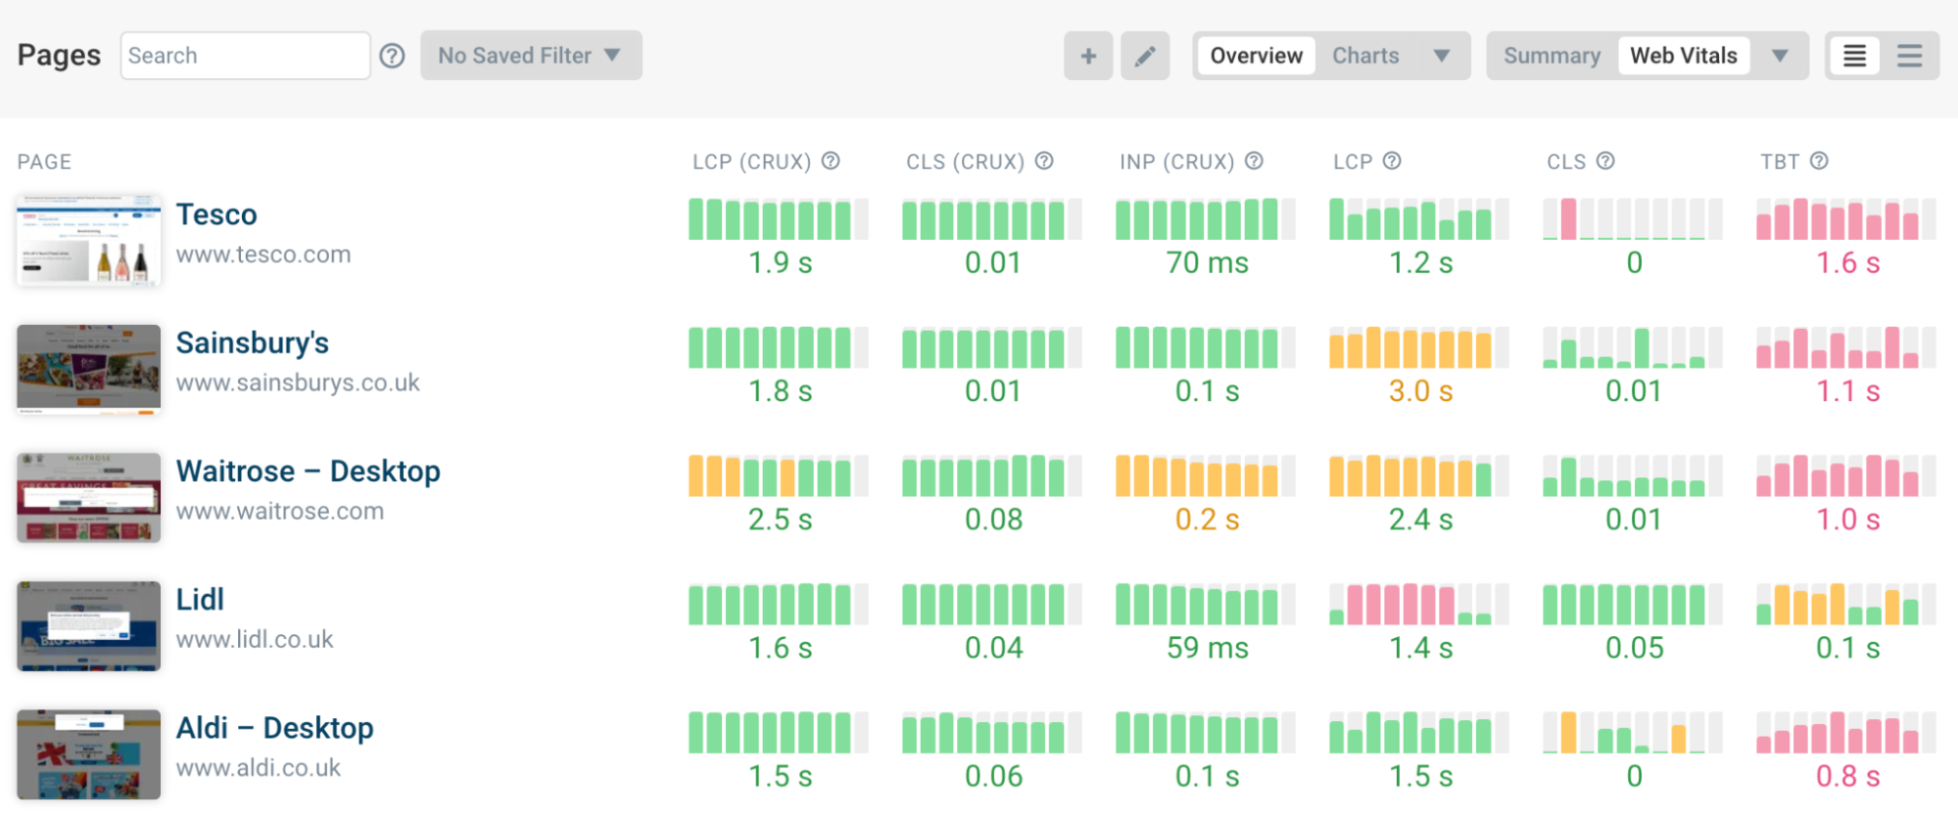
Task: Click Tesco's lab CLS bar chart
Action: pos(1633,219)
